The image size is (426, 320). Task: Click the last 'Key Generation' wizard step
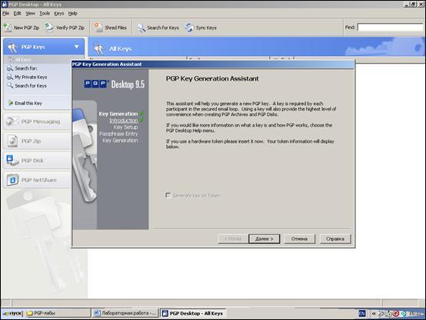[120, 140]
